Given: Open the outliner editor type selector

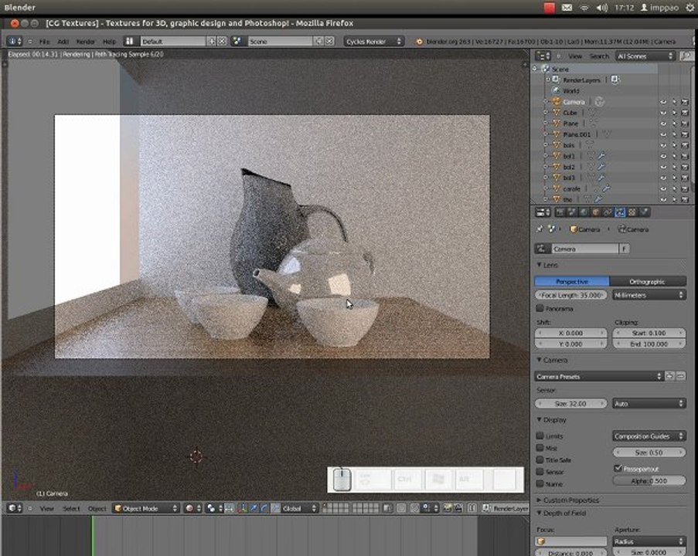Looking at the screenshot, I should coord(543,56).
